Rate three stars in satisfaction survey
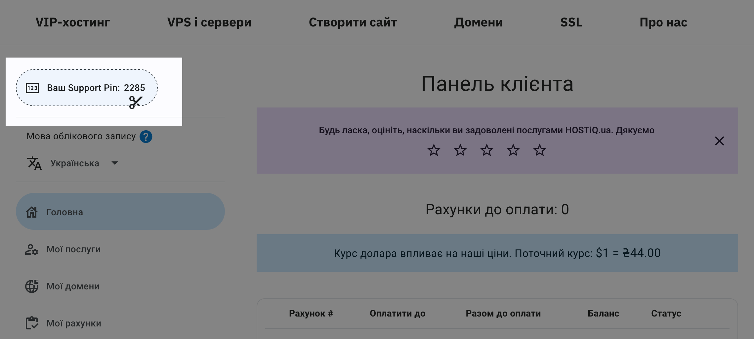This screenshot has height=339, width=754. coord(486,150)
